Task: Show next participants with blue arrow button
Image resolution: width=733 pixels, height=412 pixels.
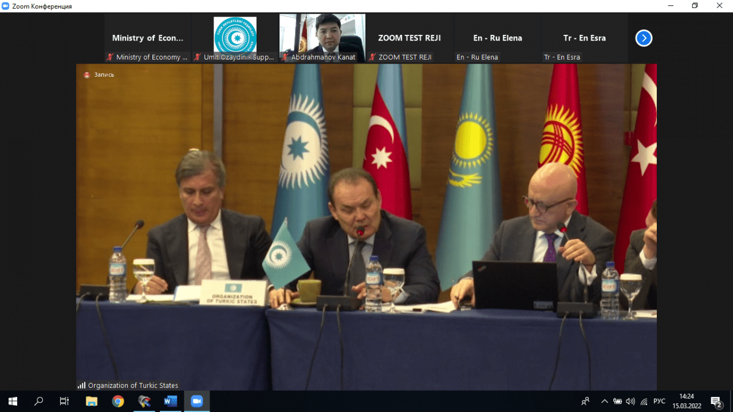Action: pyautogui.click(x=644, y=38)
